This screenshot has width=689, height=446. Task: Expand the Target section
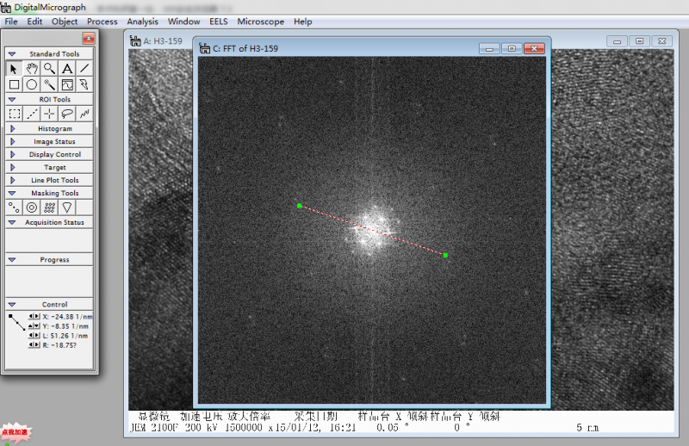coord(12,167)
